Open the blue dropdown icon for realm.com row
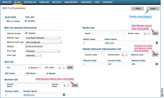164x98 pixels. click(x=157, y=43)
